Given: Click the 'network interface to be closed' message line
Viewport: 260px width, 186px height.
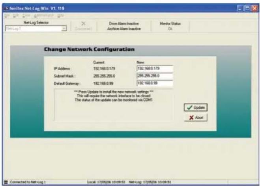Looking at the screenshot, I should coord(114,96).
